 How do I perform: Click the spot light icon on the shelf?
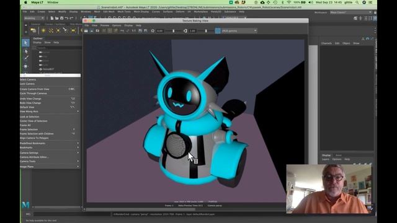(x=65, y=30)
